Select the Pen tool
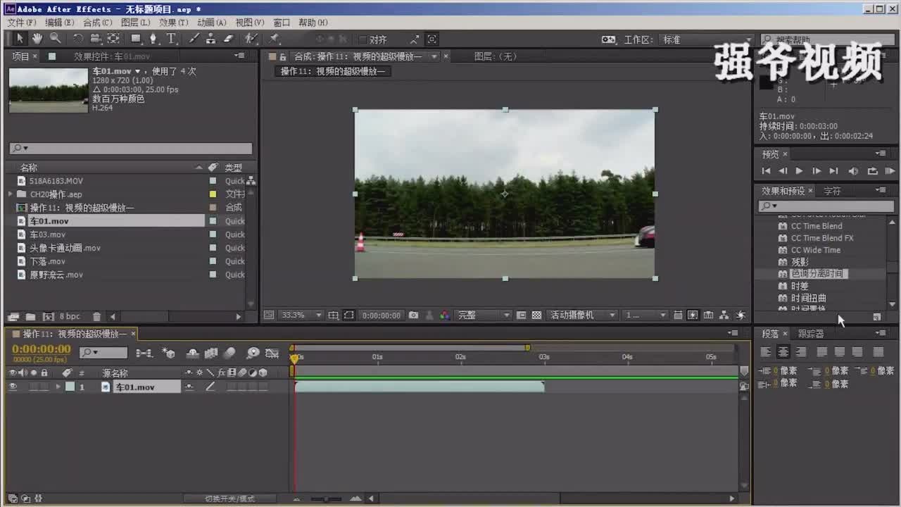This screenshot has width=901, height=507. click(x=153, y=39)
